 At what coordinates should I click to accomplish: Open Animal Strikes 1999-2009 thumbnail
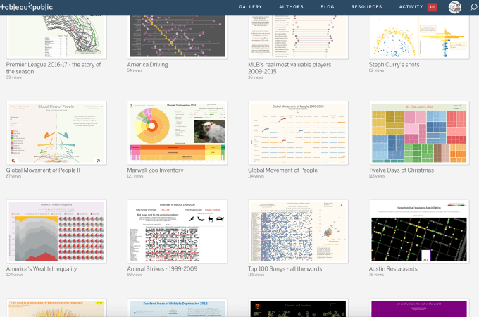[x=178, y=232]
